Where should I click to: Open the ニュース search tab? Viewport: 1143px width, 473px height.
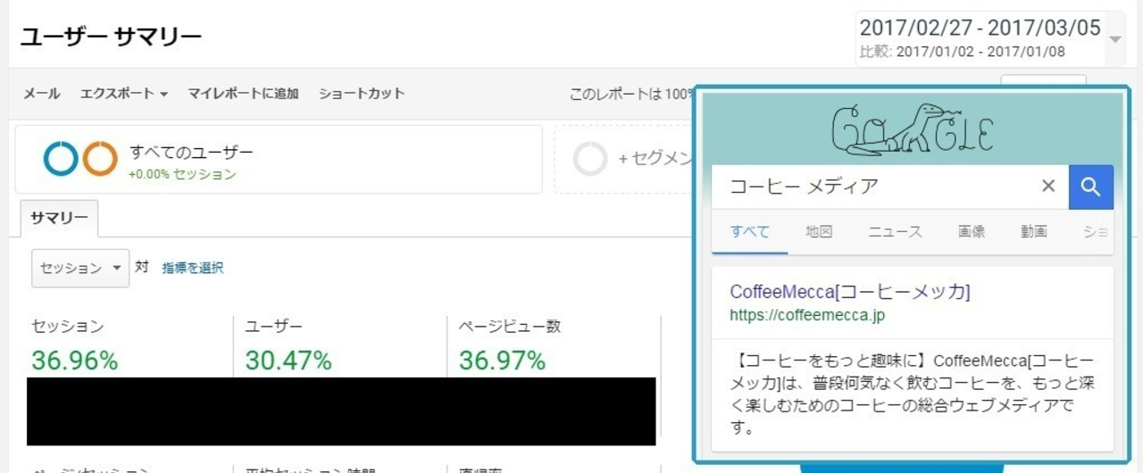(x=895, y=231)
